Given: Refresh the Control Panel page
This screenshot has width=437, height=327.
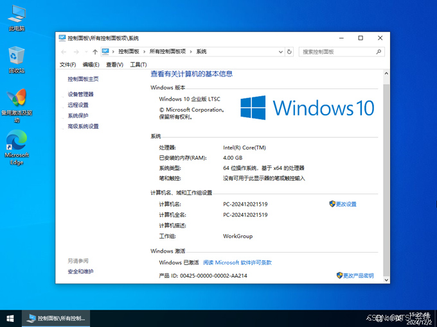Looking at the screenshot, I should [289, 52].
